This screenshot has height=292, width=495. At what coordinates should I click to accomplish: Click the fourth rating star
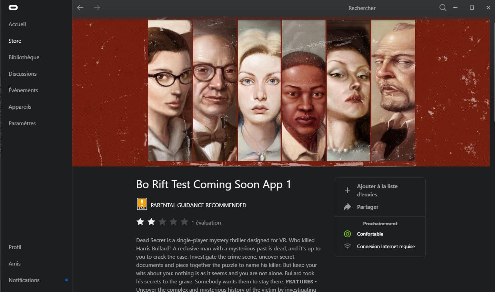click(x=173, y=222)
